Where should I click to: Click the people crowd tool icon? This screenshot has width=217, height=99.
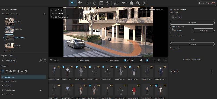[x=138, y=3]
